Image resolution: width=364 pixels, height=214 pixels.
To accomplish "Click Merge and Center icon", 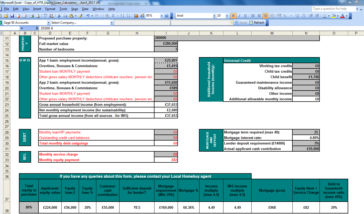I will click(271, 16).
